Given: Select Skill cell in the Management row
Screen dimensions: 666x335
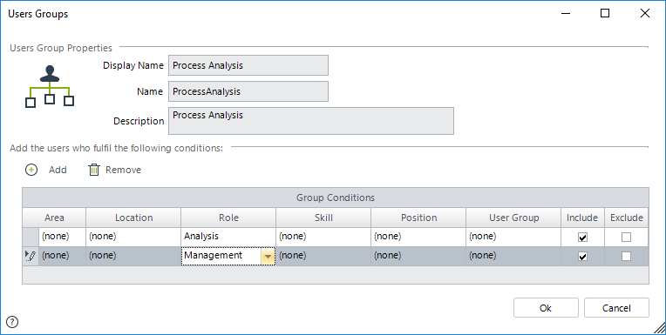Looking at the screenshot, I should tap(323, 256).
